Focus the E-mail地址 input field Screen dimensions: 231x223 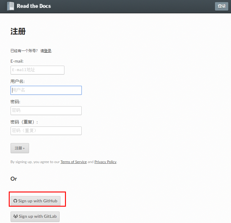click(37, 70)
